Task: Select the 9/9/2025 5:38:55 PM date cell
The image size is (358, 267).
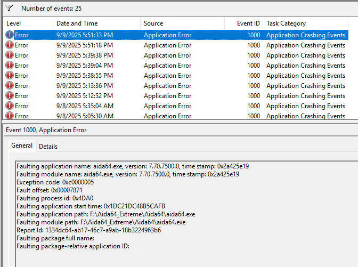Action: coord(85,75)
